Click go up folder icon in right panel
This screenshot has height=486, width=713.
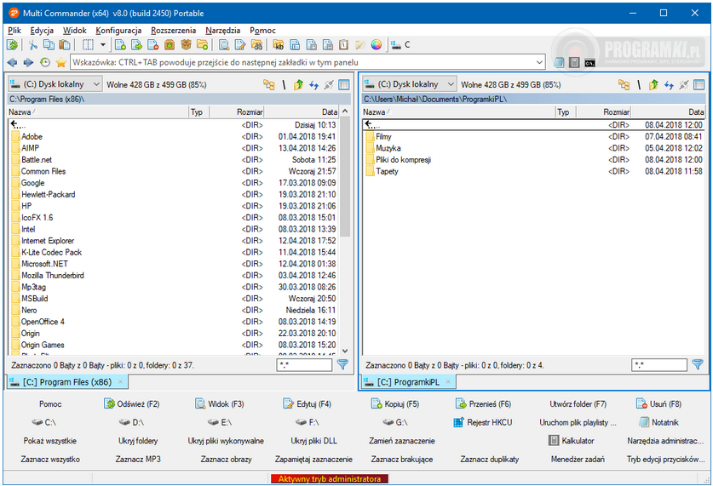(x=653, y=84)
